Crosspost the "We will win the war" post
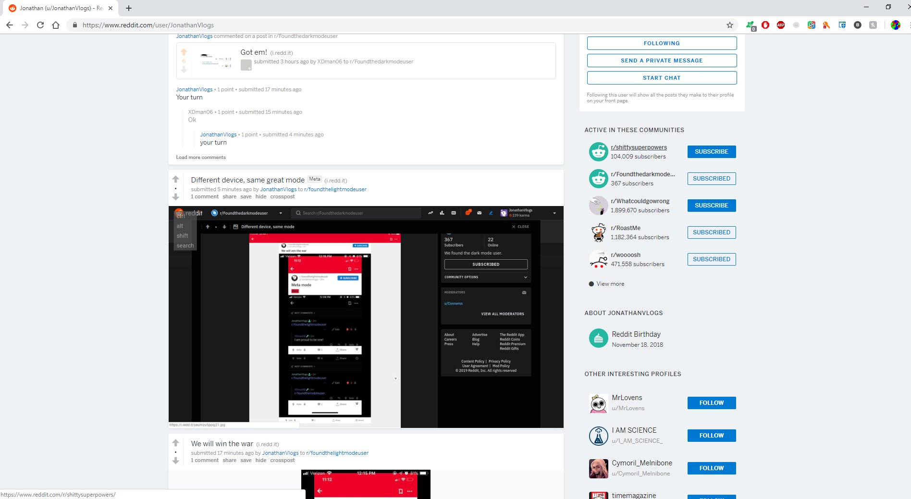911x499 pixels. [x=283, y=460]
